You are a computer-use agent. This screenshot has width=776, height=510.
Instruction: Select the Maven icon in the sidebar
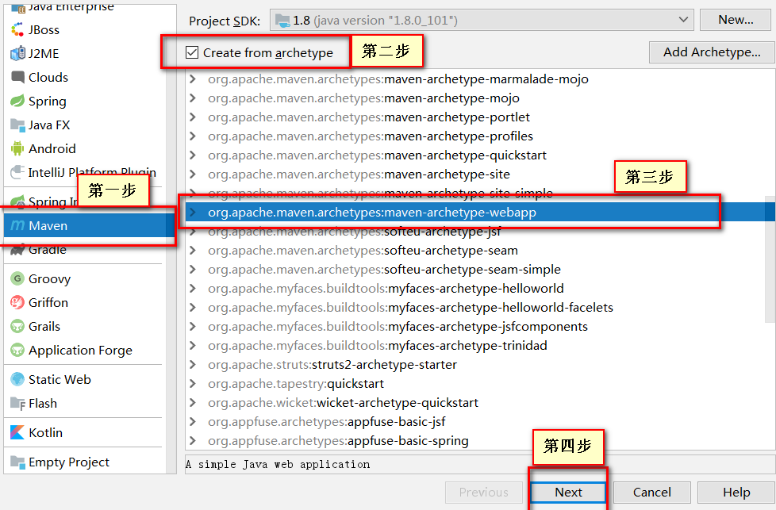(x=17, y=225)
